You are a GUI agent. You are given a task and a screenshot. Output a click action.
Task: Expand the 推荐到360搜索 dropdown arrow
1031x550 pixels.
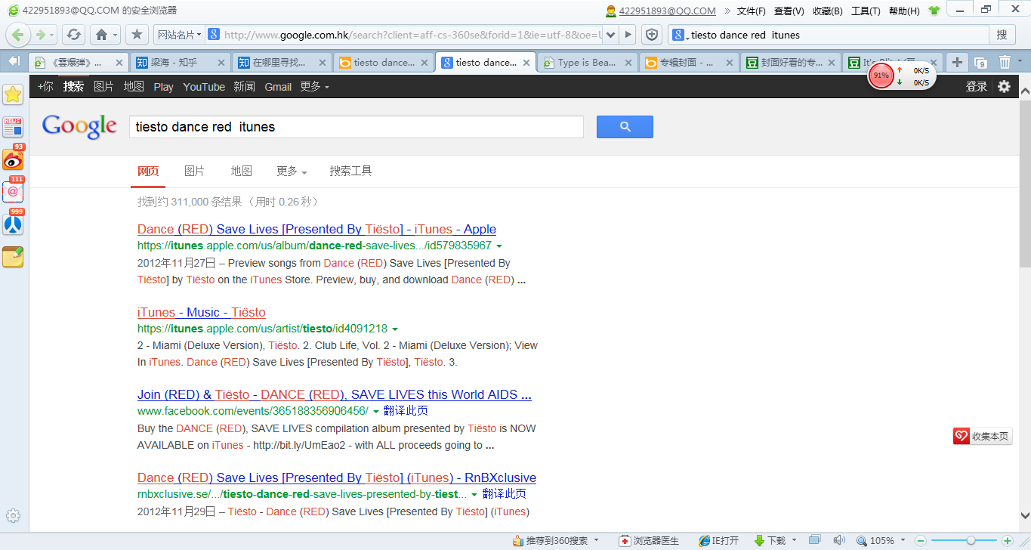597,541
